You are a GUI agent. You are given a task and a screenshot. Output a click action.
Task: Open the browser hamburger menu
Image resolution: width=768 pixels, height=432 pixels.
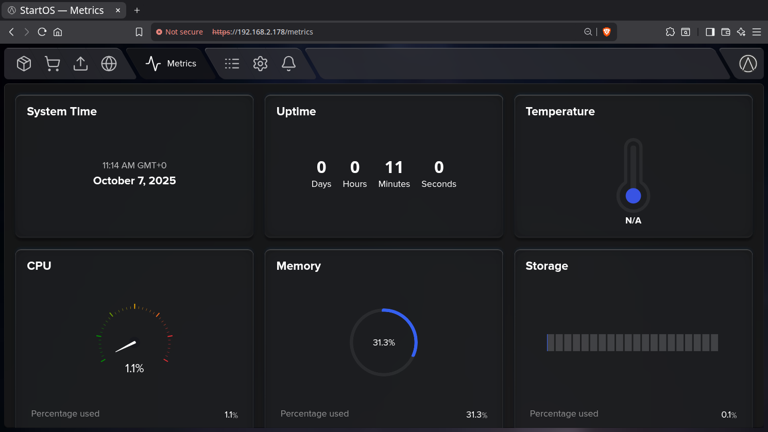pos(757,32)
